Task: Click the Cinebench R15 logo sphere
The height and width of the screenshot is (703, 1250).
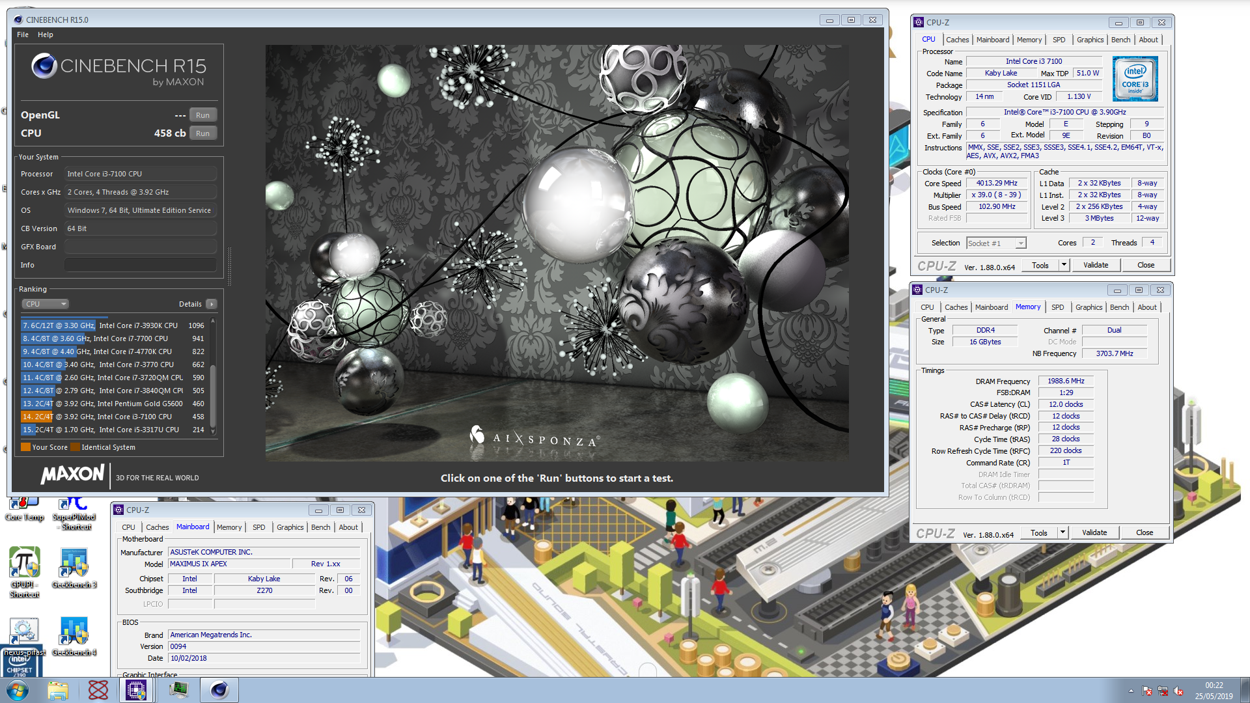Action: pyautogui.click(x=44, y=66)
